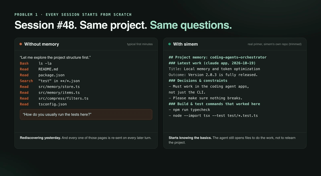Click the '"test" in **/*.json' search text

59,81
